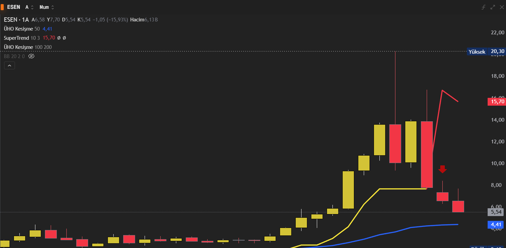Open the A interval dropdown
This screenshot has height=248, width=506.
[30, 7]
